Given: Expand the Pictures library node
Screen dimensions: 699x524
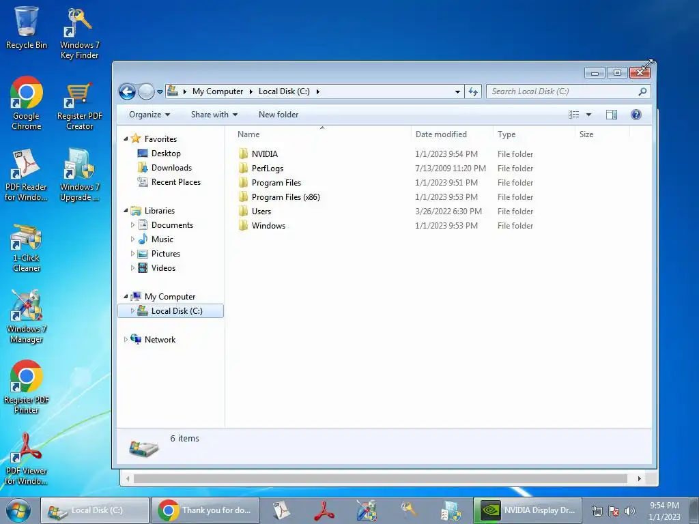Looking at the screenshot, I should coord(132,254).
